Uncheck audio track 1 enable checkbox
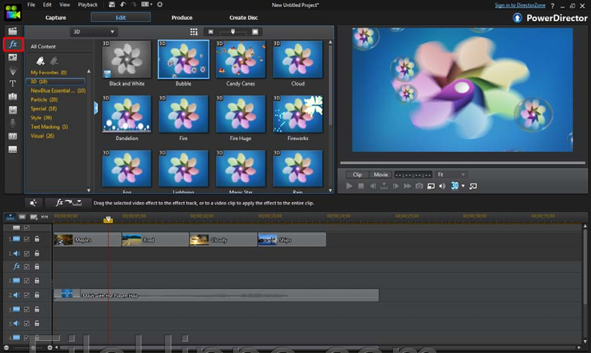Screen dimensions: 591x353 click(27, 253)
